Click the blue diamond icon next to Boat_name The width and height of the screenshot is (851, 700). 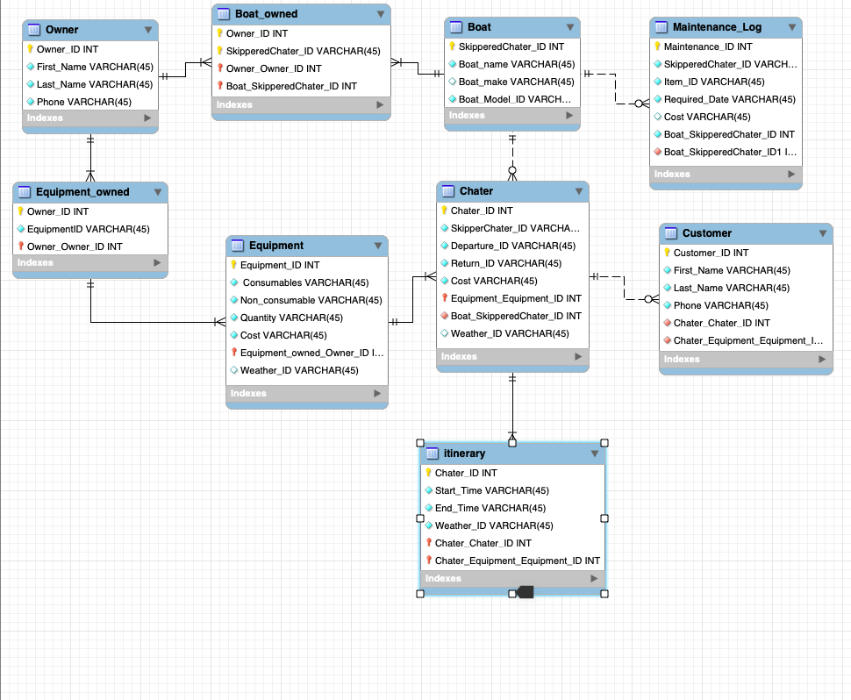[452, 64]
